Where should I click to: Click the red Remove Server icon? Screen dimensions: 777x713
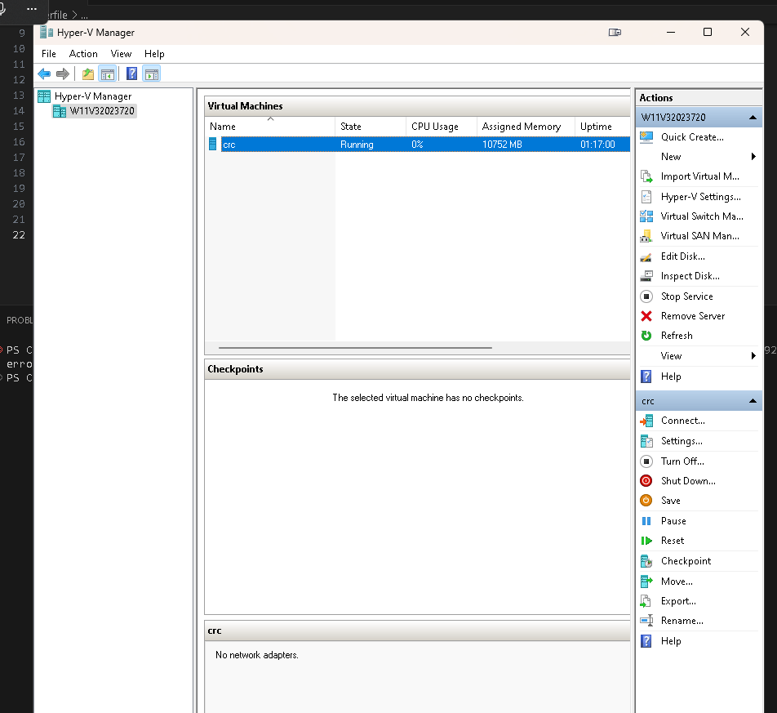tap(646, 316)
